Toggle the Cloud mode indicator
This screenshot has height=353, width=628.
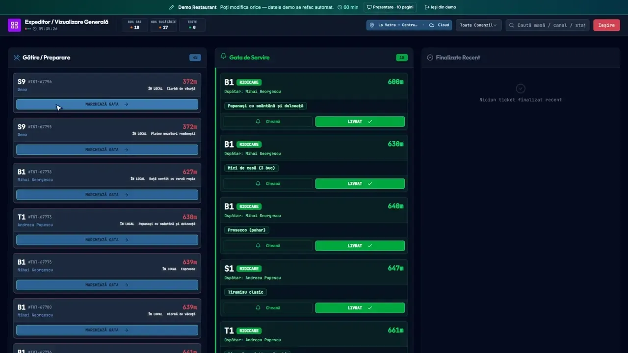[439, 25]
